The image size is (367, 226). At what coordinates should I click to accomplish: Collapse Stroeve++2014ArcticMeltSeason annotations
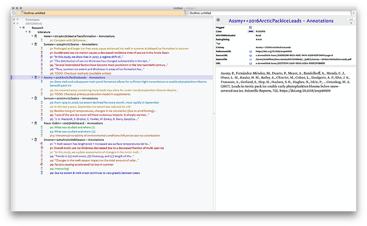pos(32,140)
